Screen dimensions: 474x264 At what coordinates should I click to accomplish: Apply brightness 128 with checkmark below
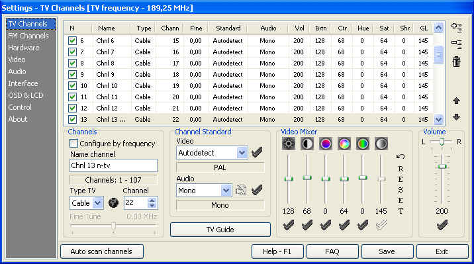click(289, 225)
